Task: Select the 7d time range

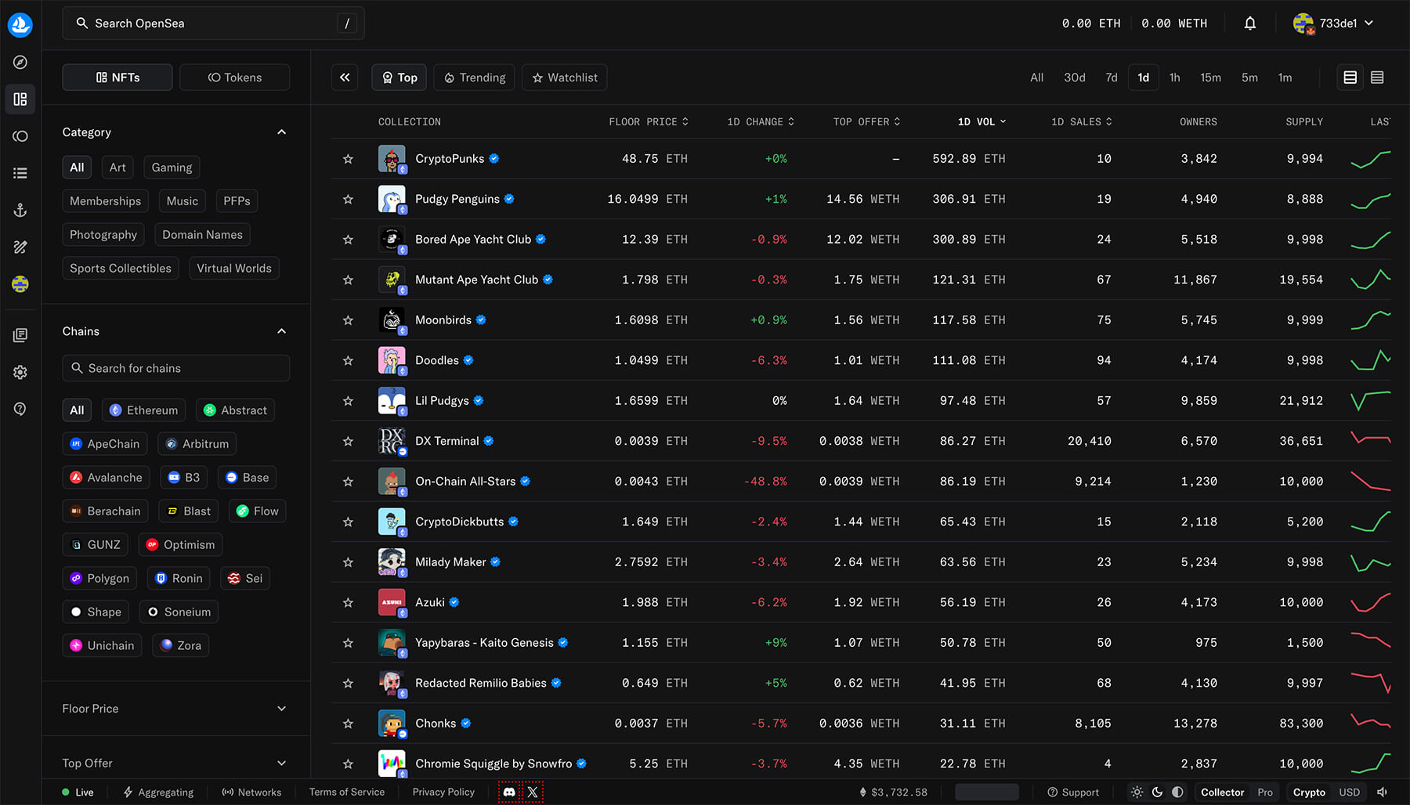Action: (x=1111, y=78)
